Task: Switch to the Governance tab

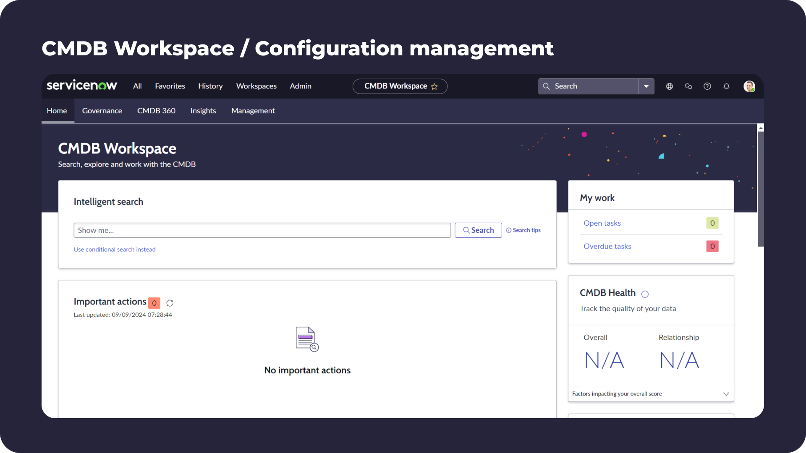Action: tap(102, 111)
